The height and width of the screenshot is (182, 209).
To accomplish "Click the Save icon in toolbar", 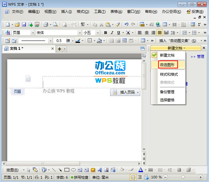I will point(24,25).
